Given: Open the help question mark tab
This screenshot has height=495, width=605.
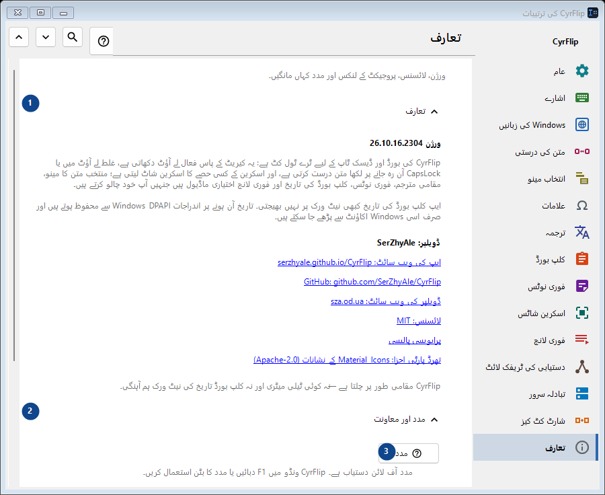Looking at the screenshot, I should click(x=103, y=41).
